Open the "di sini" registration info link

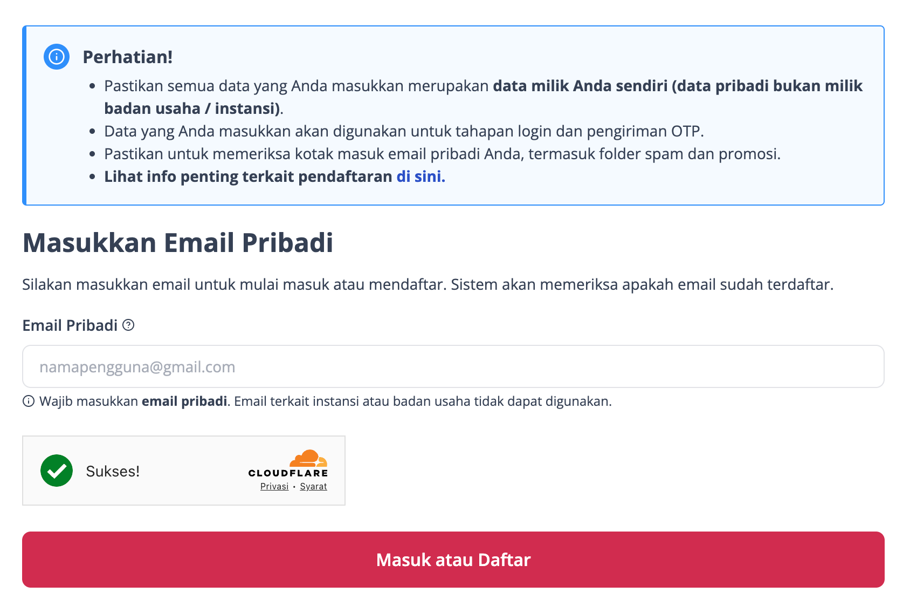[x=421, y=176]
